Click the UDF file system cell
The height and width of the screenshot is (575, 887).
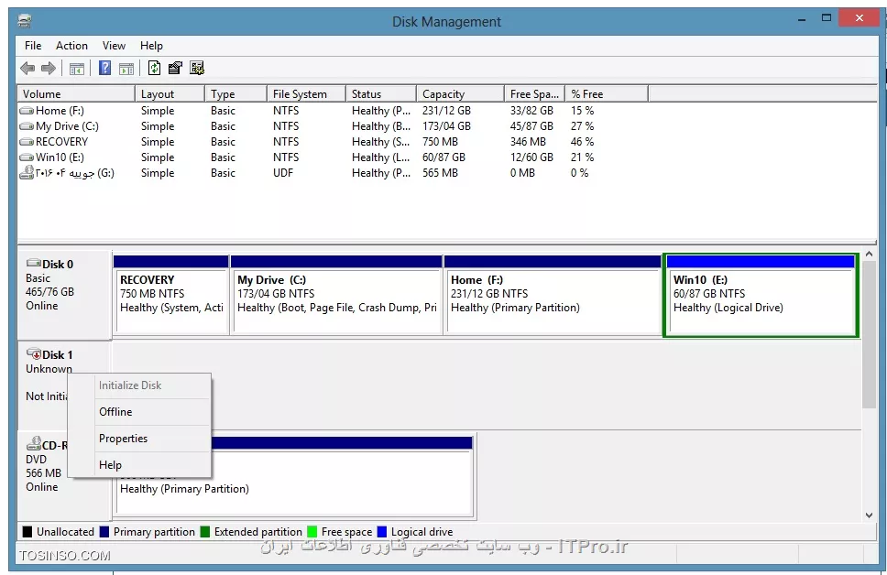283,173
